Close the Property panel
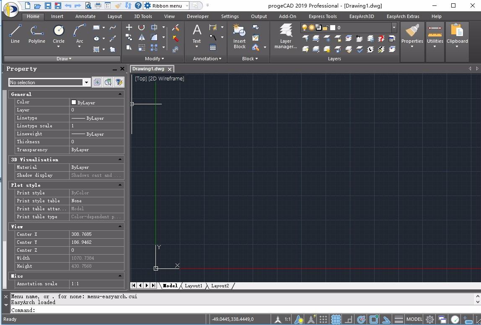Viewport: 481px width, 325px height. click(x=122, y=69)
